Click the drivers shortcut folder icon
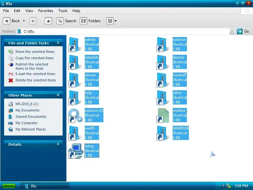This screenshot has height=190, width=253. pos(75,80)
